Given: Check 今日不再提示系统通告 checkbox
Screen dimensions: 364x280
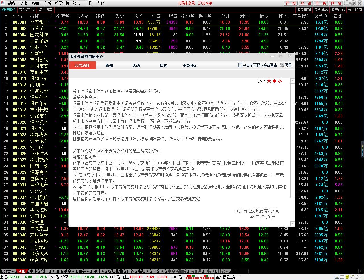Looking at the screenshot, I should (240, 65).
